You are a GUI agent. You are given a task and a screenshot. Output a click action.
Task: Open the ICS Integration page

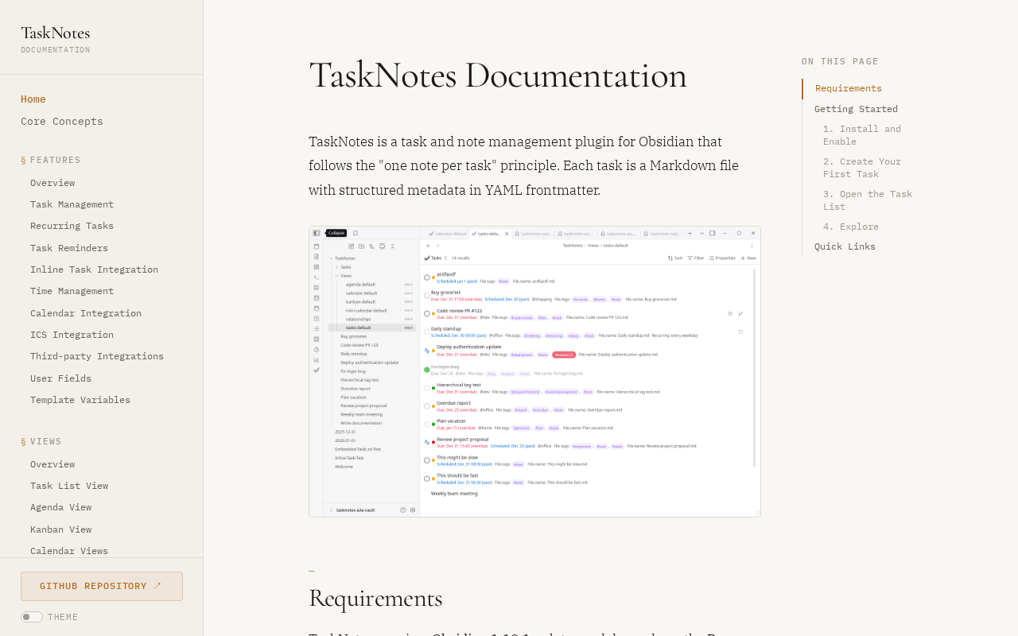pyautogui.click(x=72, y=335)
